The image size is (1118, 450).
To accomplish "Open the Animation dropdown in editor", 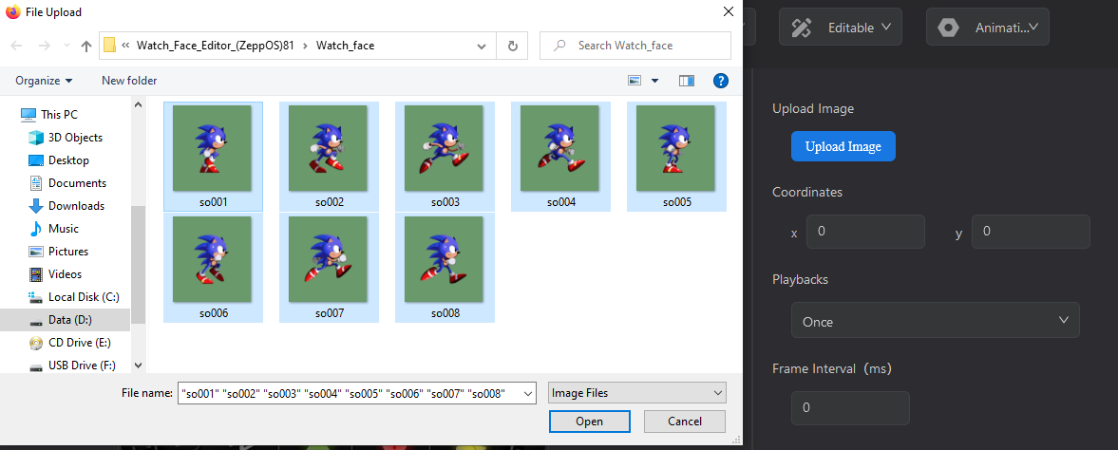I will (x=988, y=28).
